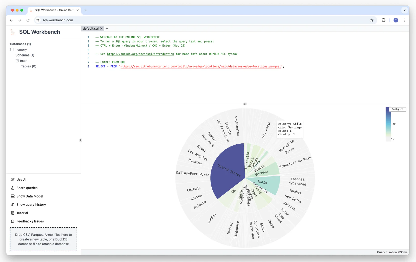This screenshot has height=262, width=416.
Task: Follow the duckdb.org SQL introduction link
Action: coord(140,54)
